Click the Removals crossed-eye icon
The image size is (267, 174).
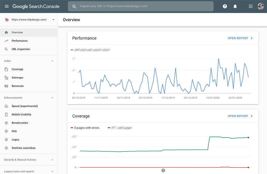point(6,86)
